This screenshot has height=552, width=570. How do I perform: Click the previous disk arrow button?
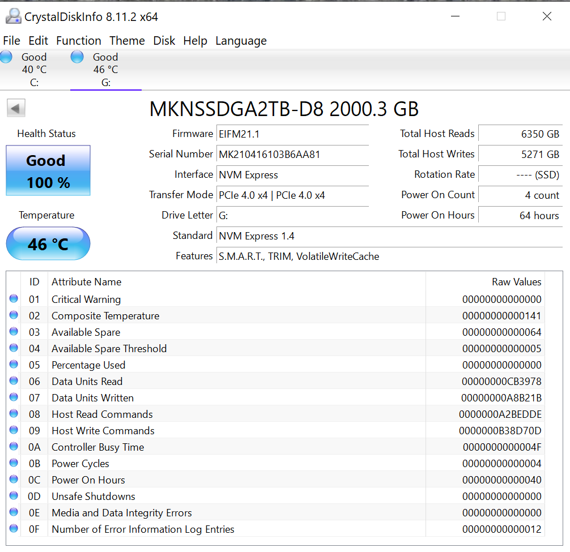(x=16, y=108)
